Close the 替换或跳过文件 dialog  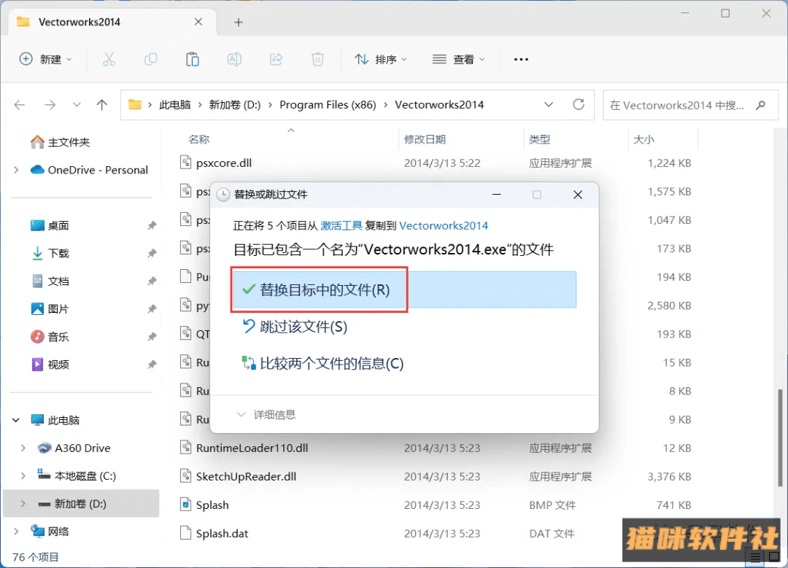578,195
